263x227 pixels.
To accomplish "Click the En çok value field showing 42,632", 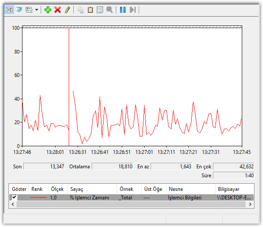I will click(234, 167).
